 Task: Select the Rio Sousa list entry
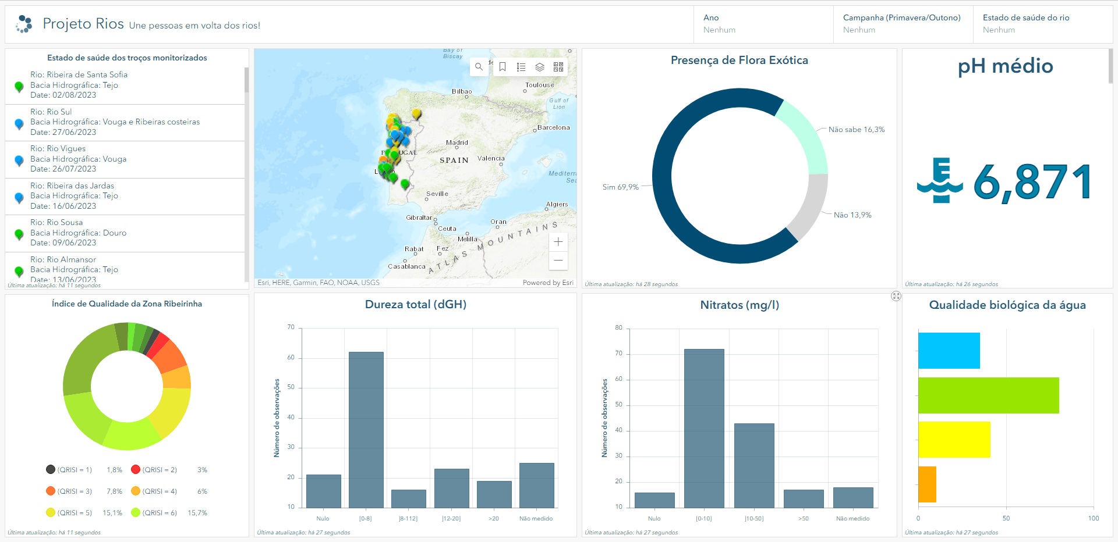125,233
